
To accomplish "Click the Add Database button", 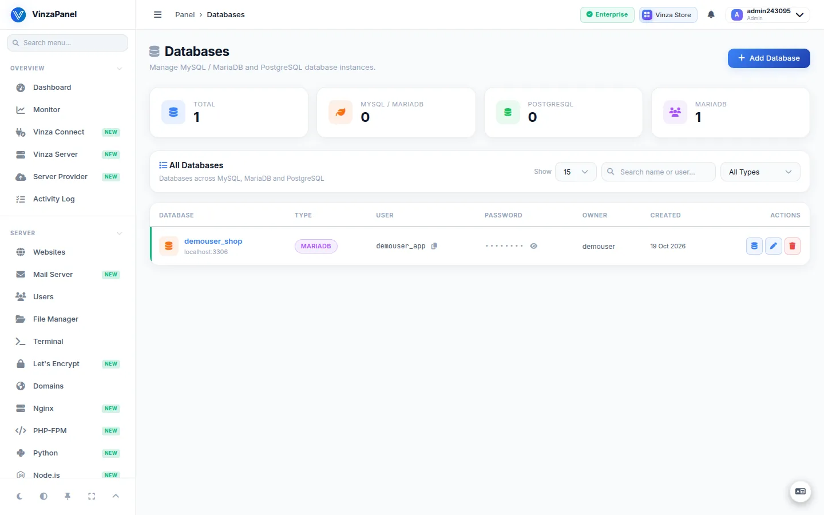I will [768, 58].
